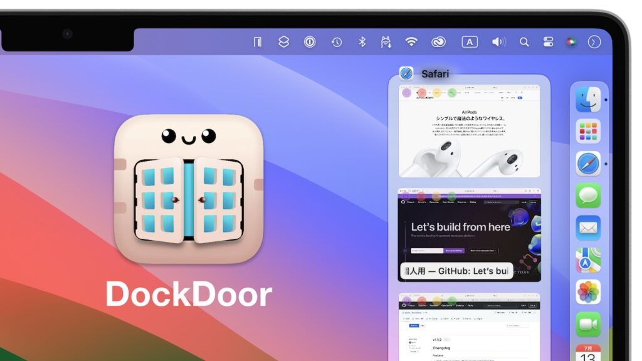Mute sound using the menu bar speaker
642x361 pixels.
coord(498,42)
